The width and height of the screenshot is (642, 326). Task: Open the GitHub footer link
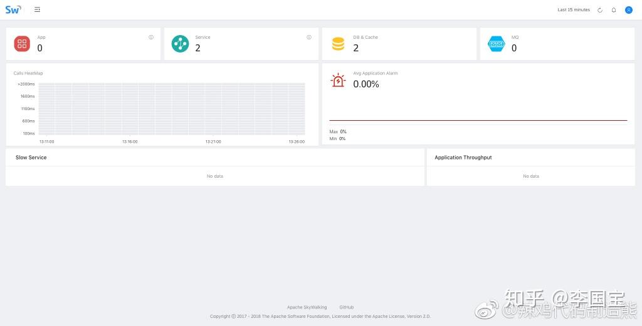point(346,307)
